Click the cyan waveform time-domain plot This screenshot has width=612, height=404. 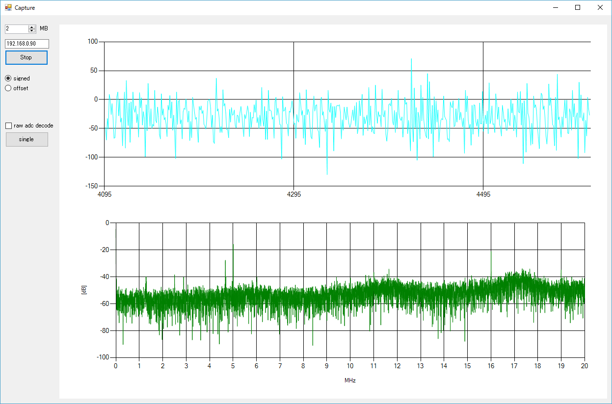(x=347, y=114)
